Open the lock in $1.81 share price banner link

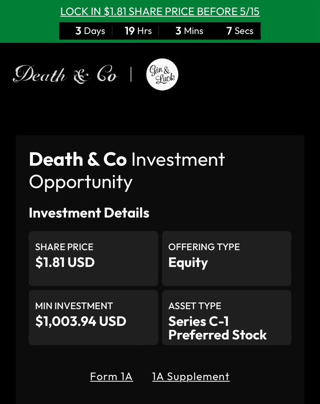coord(160,11)
